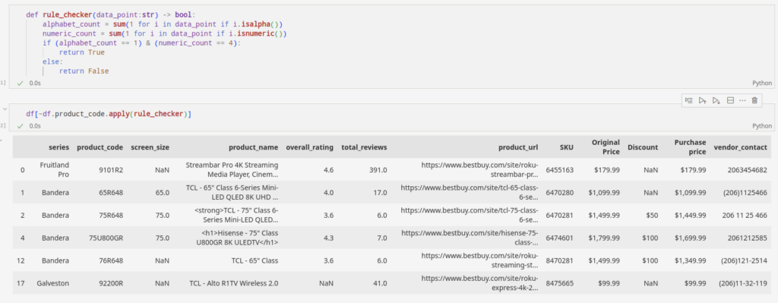778x303 pixels.
Task: Change the Python language mode of the first cell
Action: coord(762,84)
